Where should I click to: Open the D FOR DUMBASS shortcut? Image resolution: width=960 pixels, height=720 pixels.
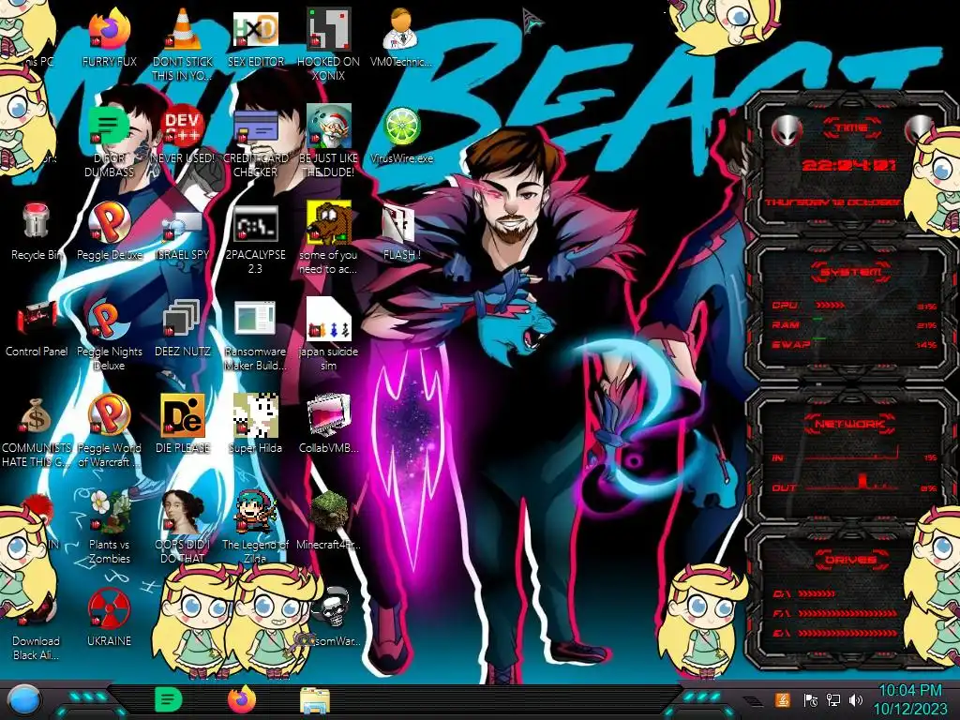click(x=109, y=127)
